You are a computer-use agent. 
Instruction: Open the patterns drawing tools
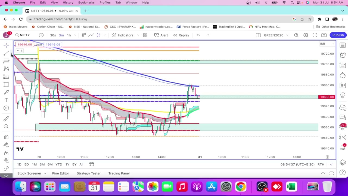(6, 69)
